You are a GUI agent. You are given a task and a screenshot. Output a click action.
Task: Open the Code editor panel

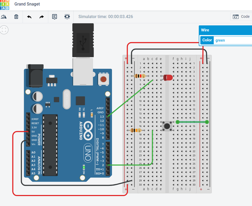pyautogui.click(x=240, y=16)
